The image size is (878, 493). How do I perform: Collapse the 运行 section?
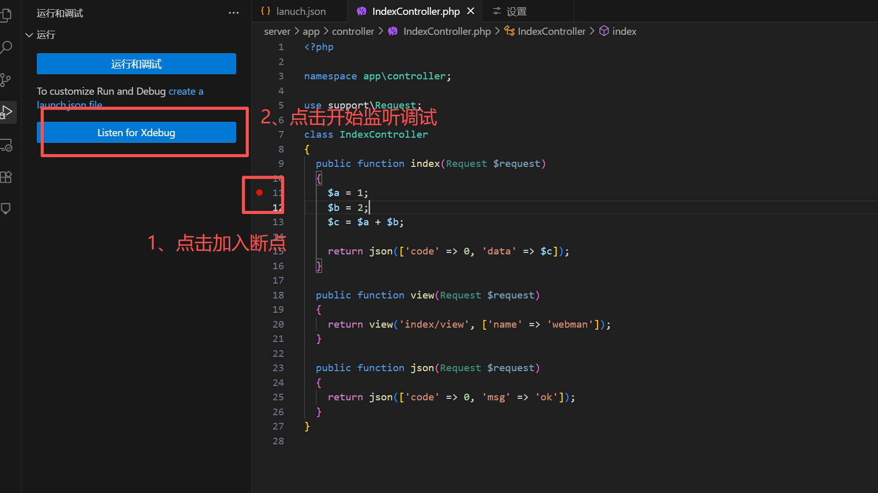pyautogui.click(x=29, y=35)
